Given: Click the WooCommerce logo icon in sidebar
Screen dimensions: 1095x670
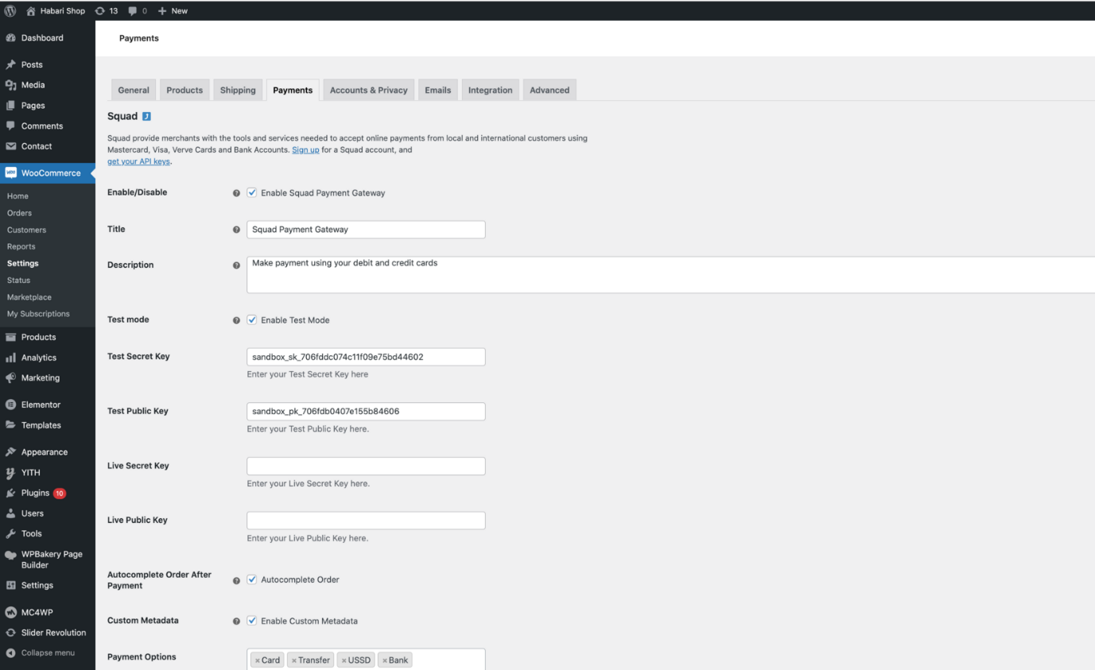Looking at the screenshot, I should click(x=10, y=172).
